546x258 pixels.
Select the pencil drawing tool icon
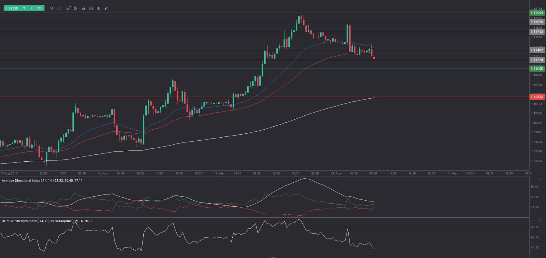106,8
